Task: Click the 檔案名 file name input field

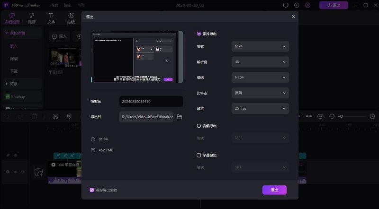Action: point(151,101)
